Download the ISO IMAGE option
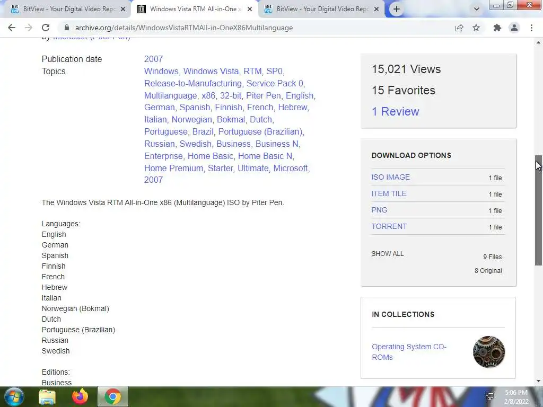This screenshot has height=407, width=543. point(390,177)
